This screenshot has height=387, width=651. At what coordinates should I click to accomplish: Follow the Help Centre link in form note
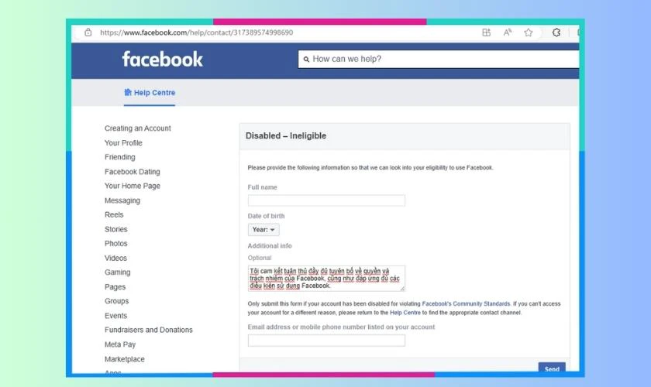405,313
